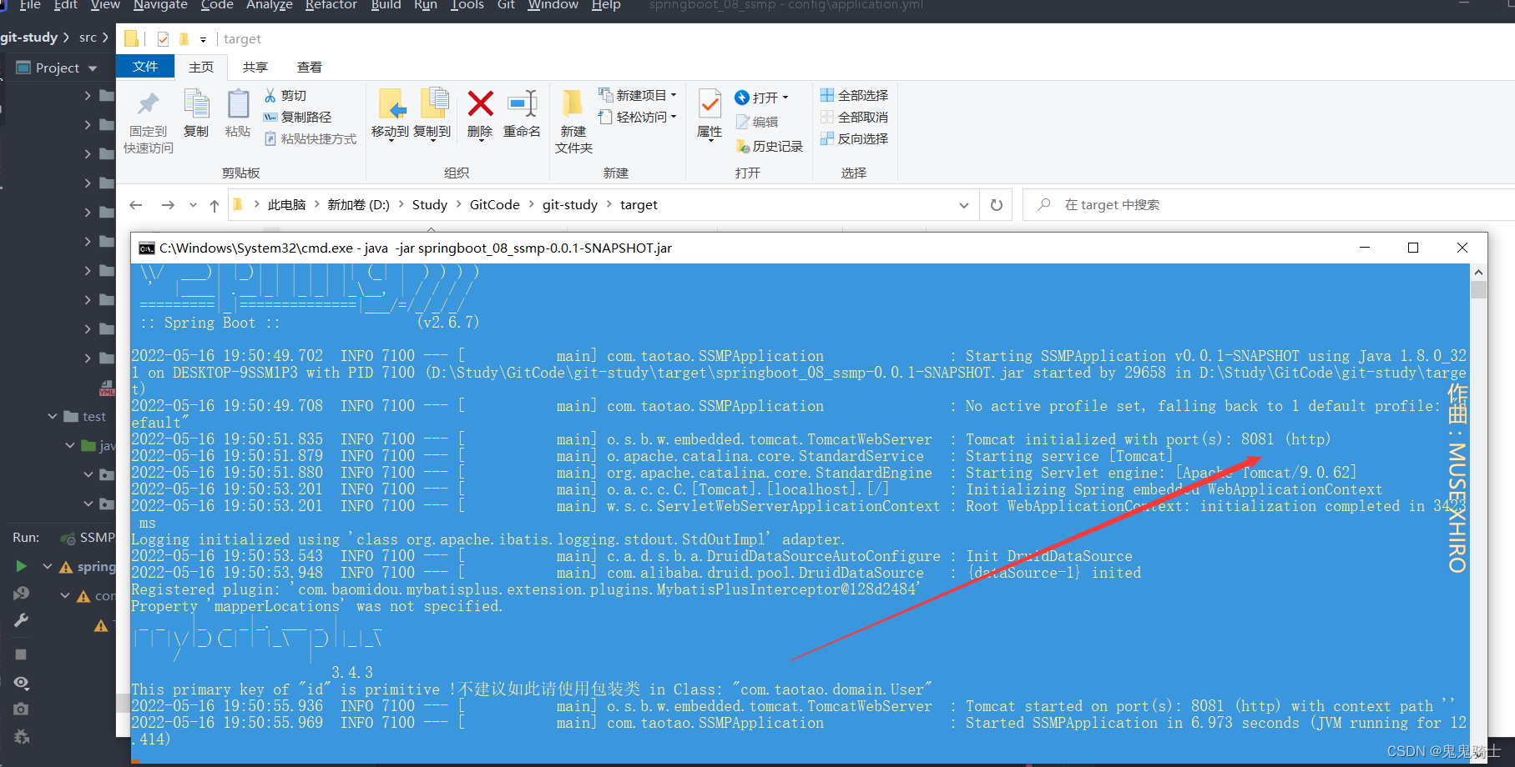Click 此电脑 breadcrumb in address bar
Viewport: 1515px width, 767px height.
(x=286, y=205)
